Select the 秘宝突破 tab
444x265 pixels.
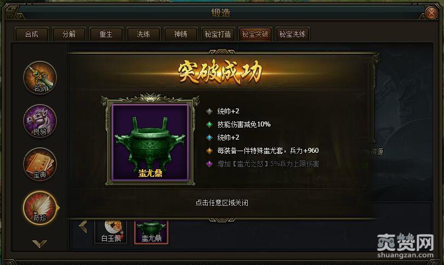tap(255, 34)
